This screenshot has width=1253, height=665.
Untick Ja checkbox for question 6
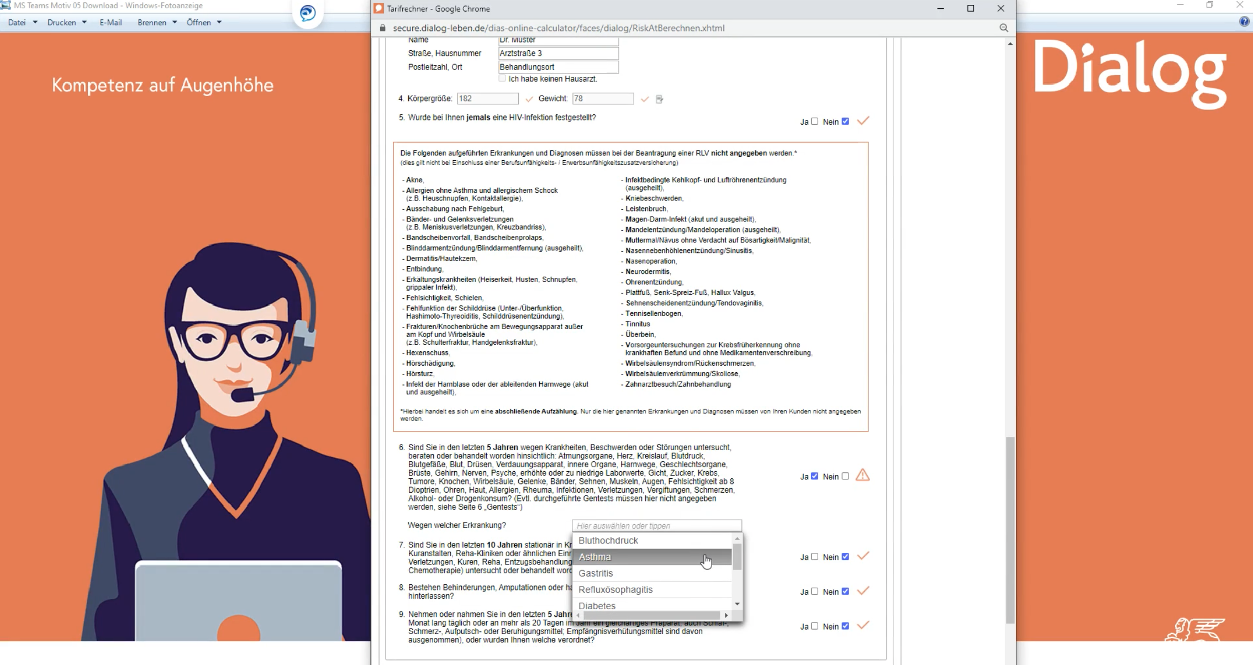point(814,476)
